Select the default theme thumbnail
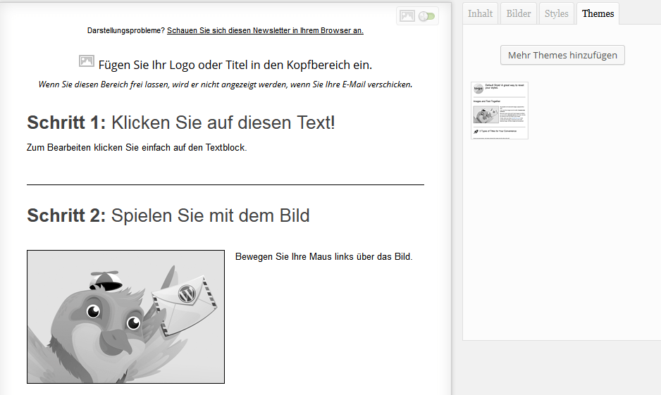The image size is (661, 395). [x=500, y=111]
